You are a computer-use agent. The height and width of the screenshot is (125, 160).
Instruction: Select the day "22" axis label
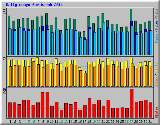click(x=108, y=122)
